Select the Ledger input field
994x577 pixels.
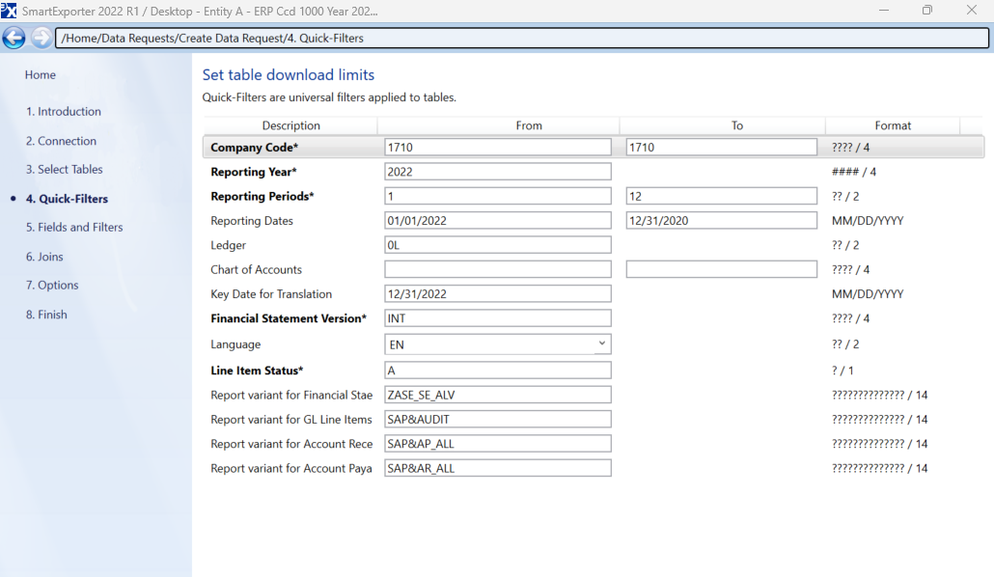click(497, 245)
